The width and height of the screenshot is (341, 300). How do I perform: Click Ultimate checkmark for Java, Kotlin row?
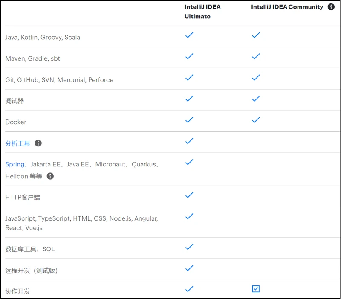point(189,35)
